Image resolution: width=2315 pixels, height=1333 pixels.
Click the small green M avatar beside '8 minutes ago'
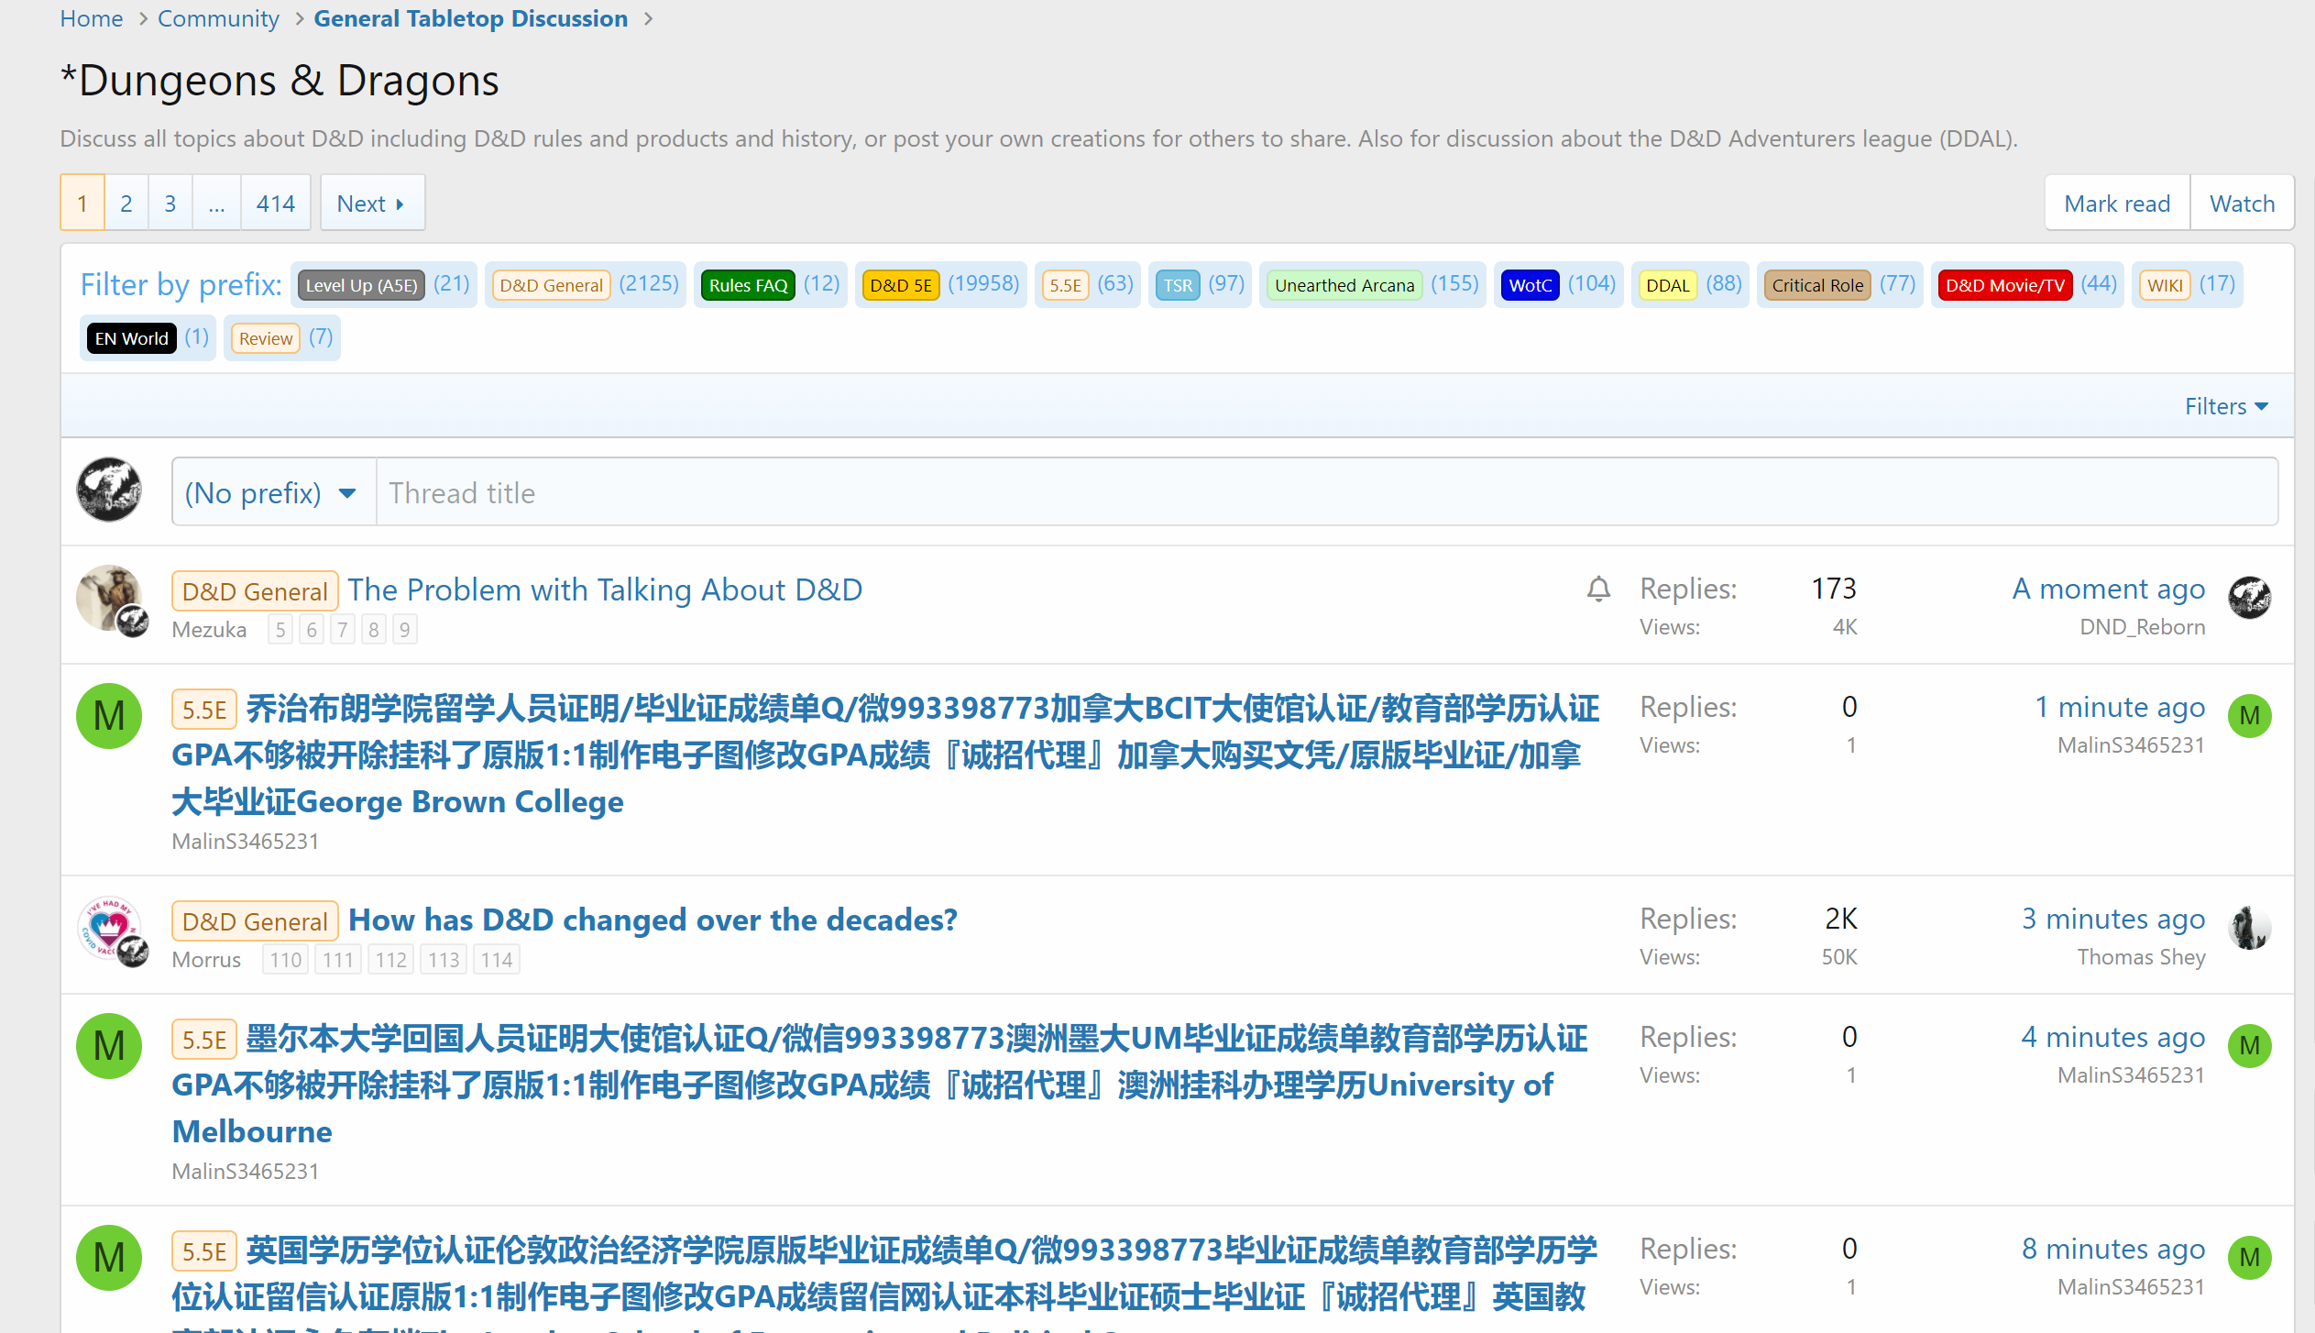2250,1258
